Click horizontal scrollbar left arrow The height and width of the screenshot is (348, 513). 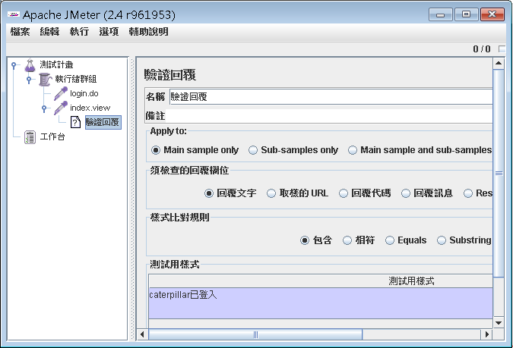pos(142,334)
